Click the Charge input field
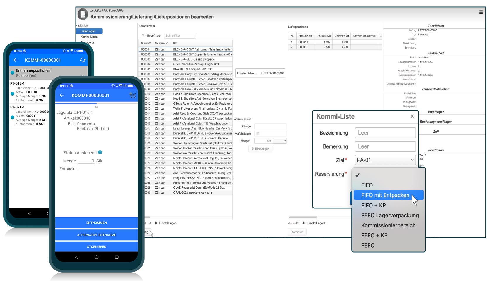This screenshot has height=281, width=491. pos(271,126)
